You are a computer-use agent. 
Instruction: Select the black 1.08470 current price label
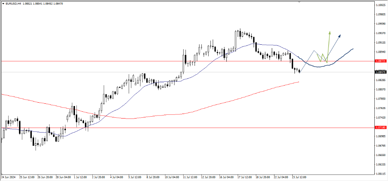click(x=380, y=72)
